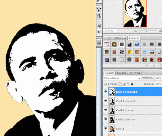162x136 pixels.
Task: Click the Navigator zoom percentage field 17.36 %
Action: tap(110, 31)
